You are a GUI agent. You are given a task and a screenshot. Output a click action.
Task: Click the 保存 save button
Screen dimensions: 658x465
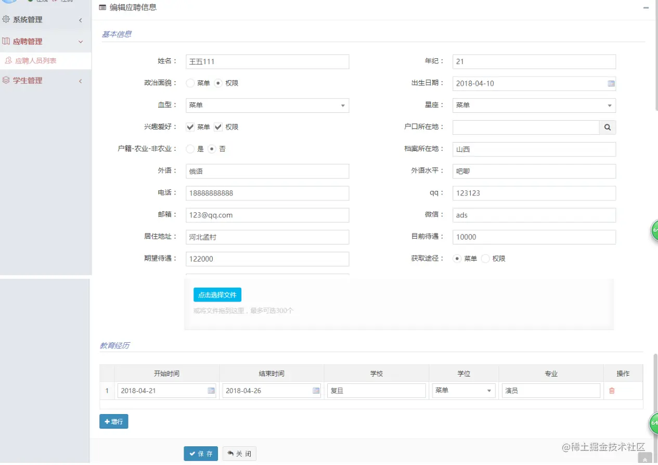pyautogui.click(x=201, y=454)
